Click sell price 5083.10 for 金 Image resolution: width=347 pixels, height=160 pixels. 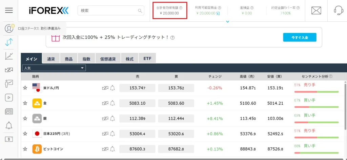(138, 103)
